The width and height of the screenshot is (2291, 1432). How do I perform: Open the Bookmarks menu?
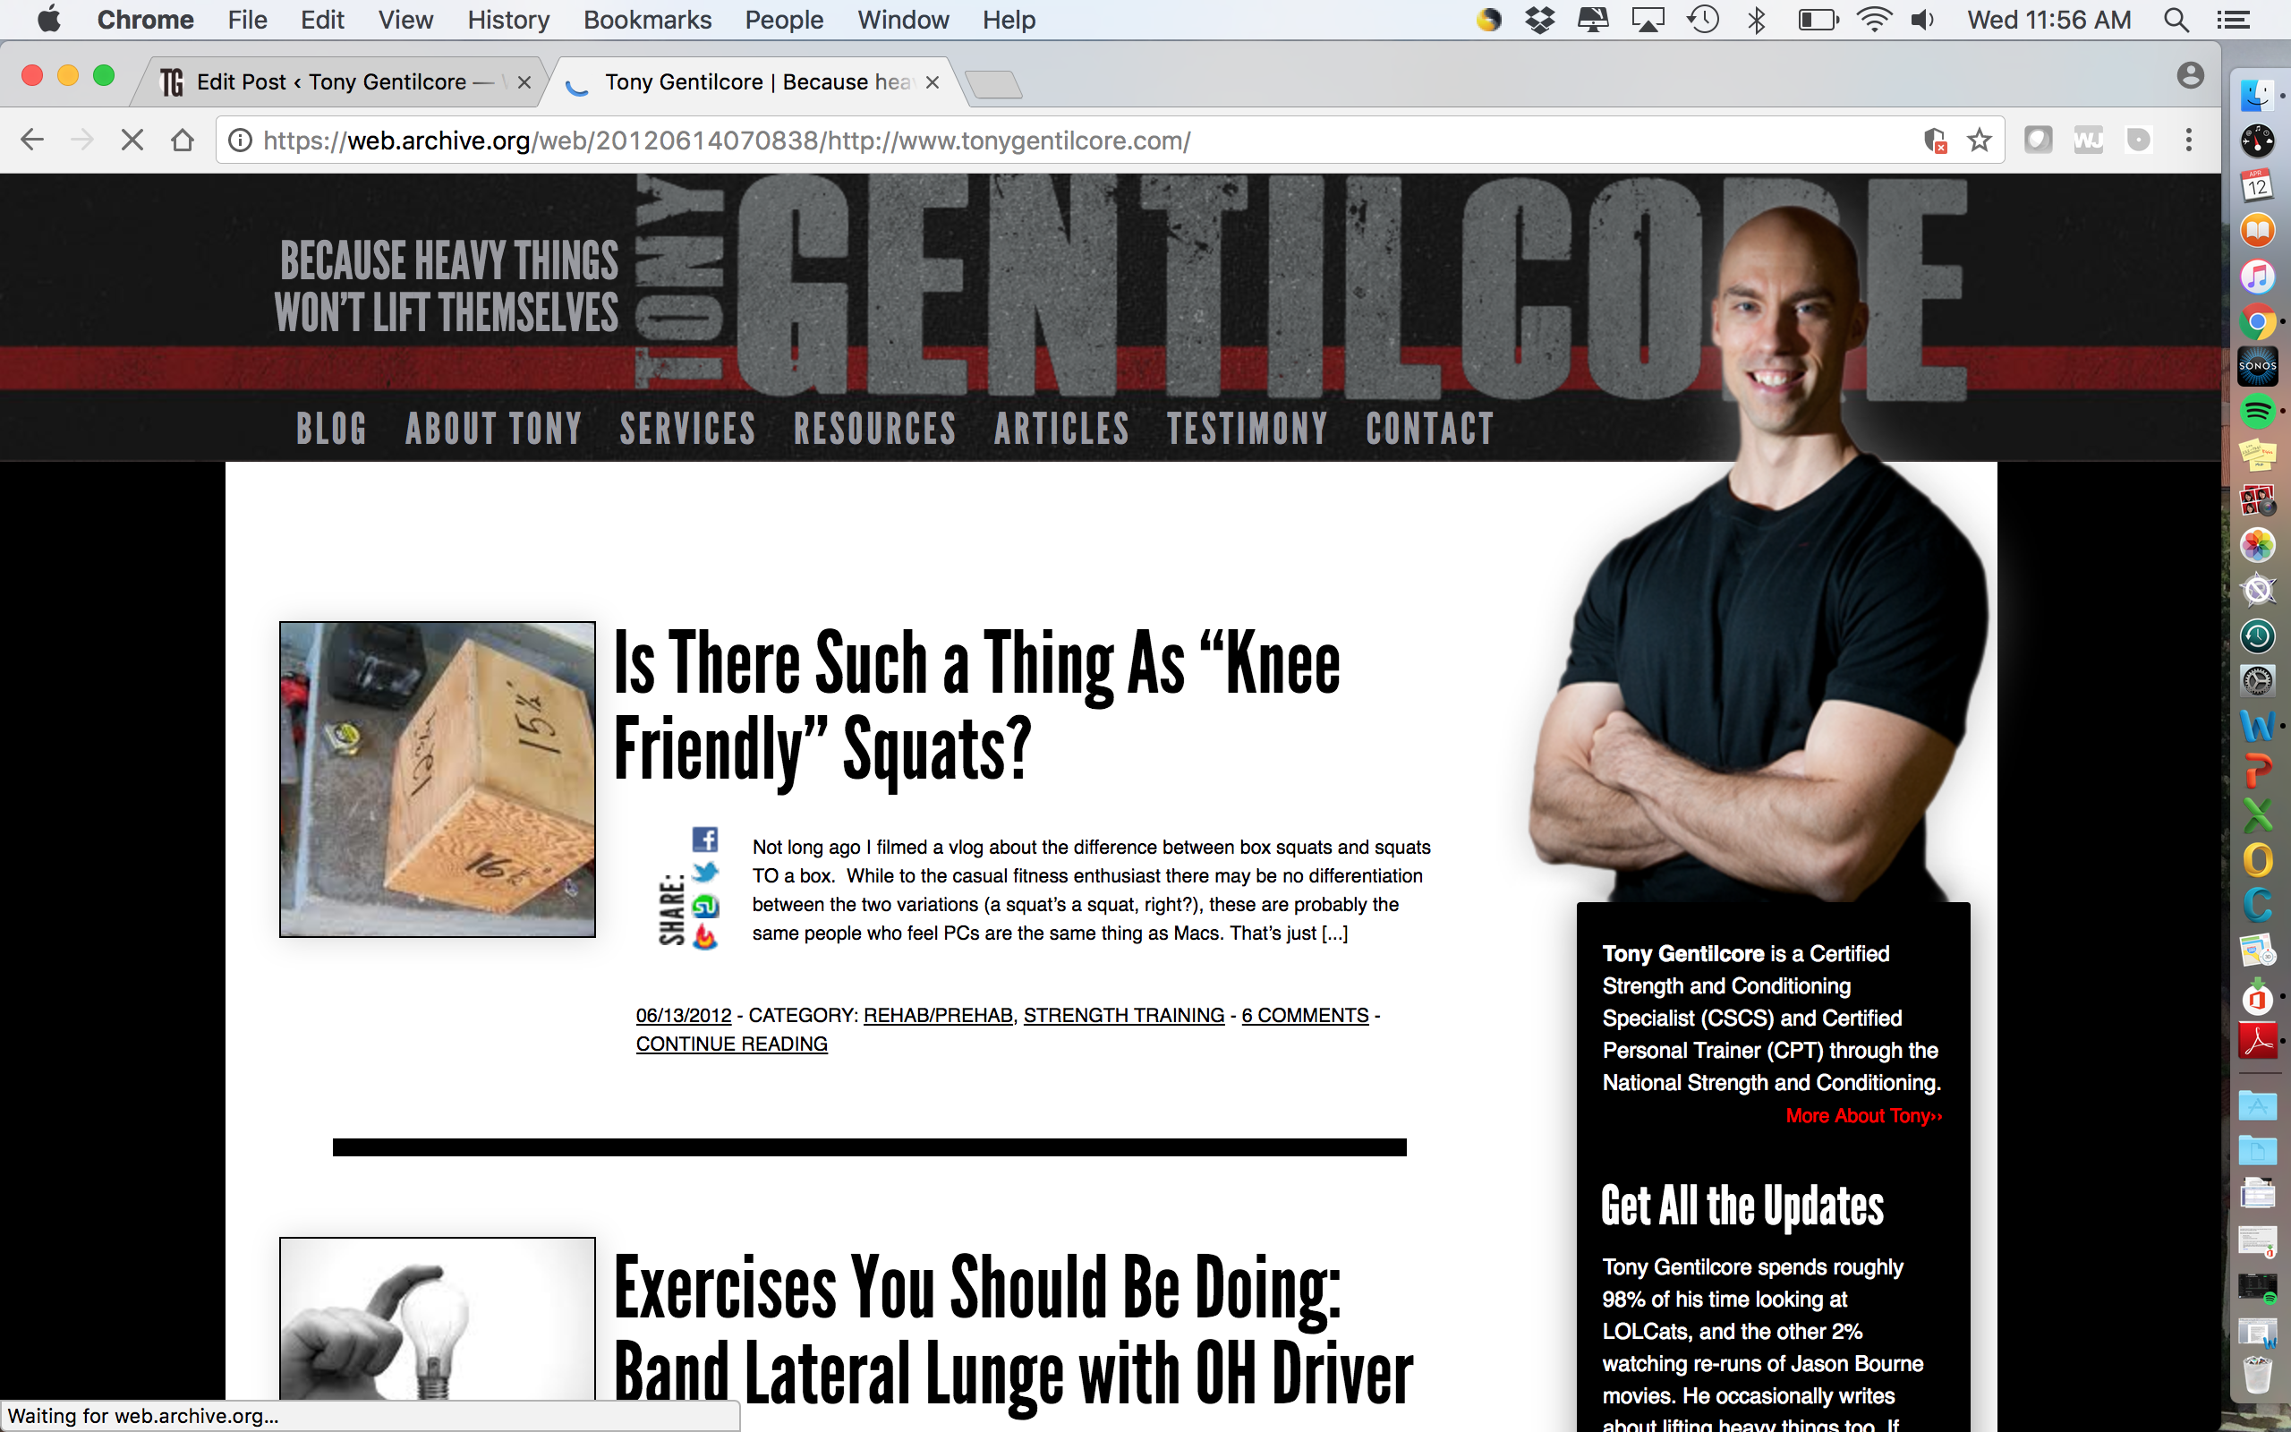(648, 20)
